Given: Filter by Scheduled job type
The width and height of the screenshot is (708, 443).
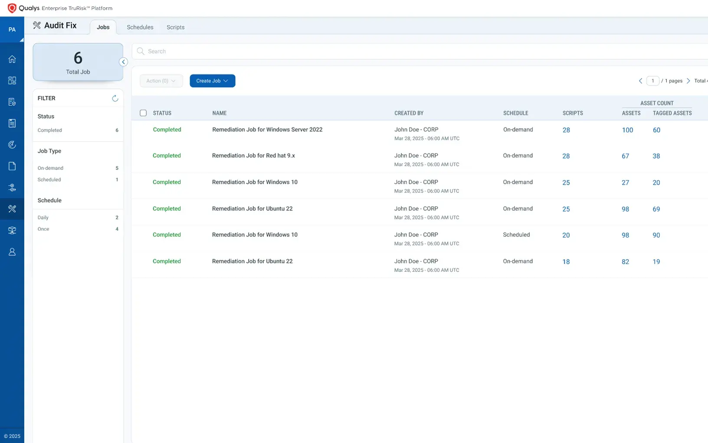Looking at the screenshot, I should pos(49,179).
